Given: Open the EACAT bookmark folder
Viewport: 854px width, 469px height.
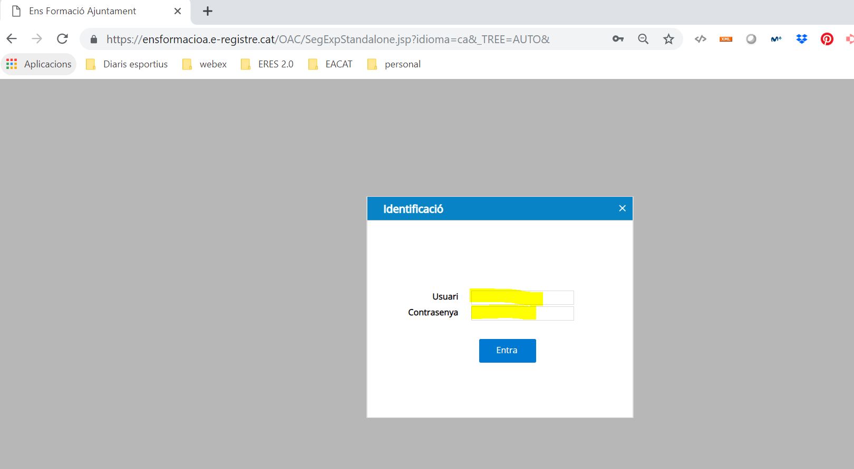Looking at the screenshot, I should click(x=331, y=64).
